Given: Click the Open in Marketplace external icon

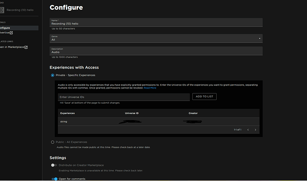Looking at the screenshot, I should [26, 47].
